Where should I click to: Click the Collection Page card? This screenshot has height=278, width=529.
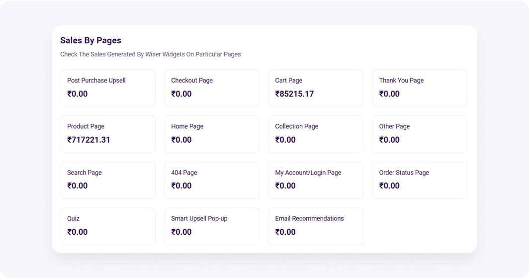click(x=315, y=134)
